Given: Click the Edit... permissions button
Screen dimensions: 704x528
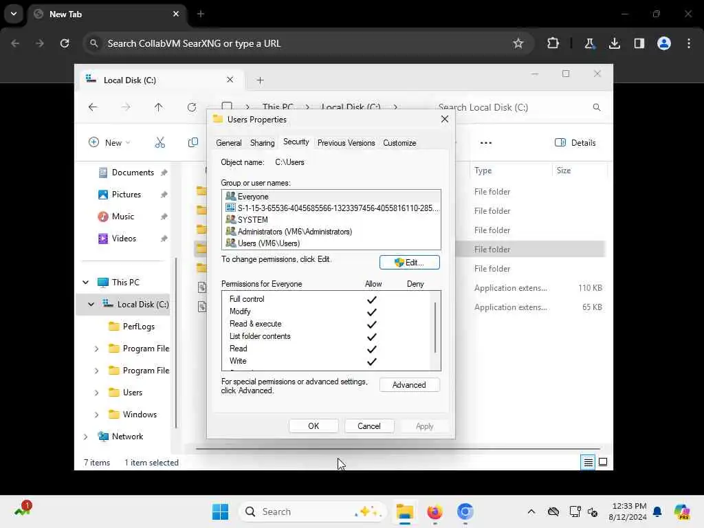Looking at the screenshot, I should coord(410,262).
